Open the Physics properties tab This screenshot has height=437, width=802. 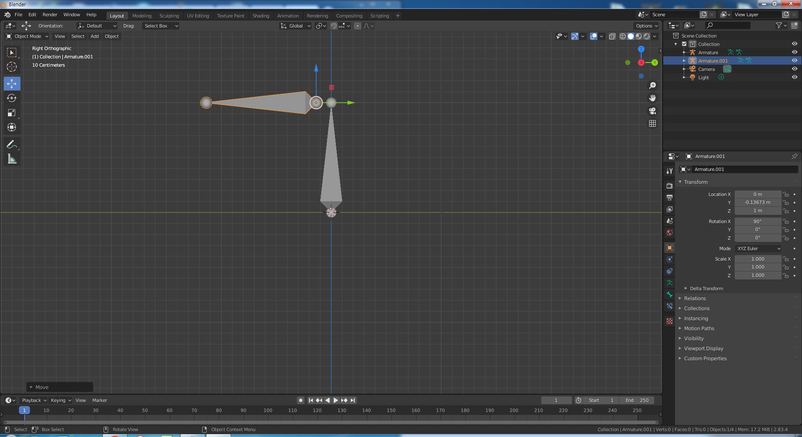click(670, 259)
